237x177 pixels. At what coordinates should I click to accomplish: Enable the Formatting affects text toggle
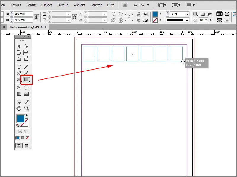(25, 131)
